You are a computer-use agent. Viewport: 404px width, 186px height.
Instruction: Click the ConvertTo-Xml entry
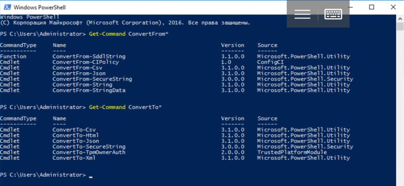click(x=74, y=158)
